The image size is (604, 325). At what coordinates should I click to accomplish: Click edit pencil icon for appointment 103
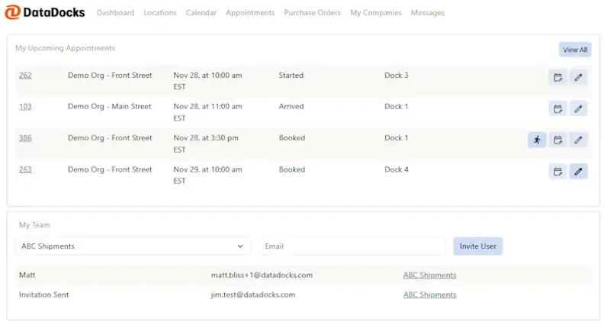[x=578, y=108]
